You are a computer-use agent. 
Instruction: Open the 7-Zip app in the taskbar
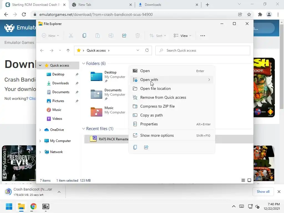46,206
